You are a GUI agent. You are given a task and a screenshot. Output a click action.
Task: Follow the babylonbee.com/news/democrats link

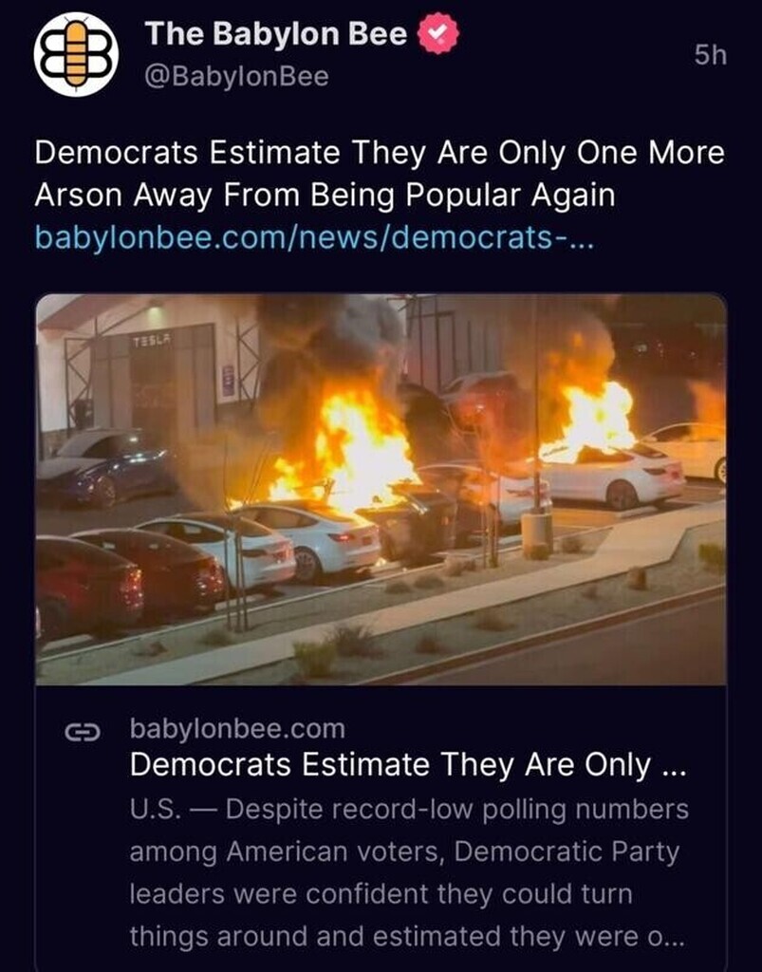314,237
